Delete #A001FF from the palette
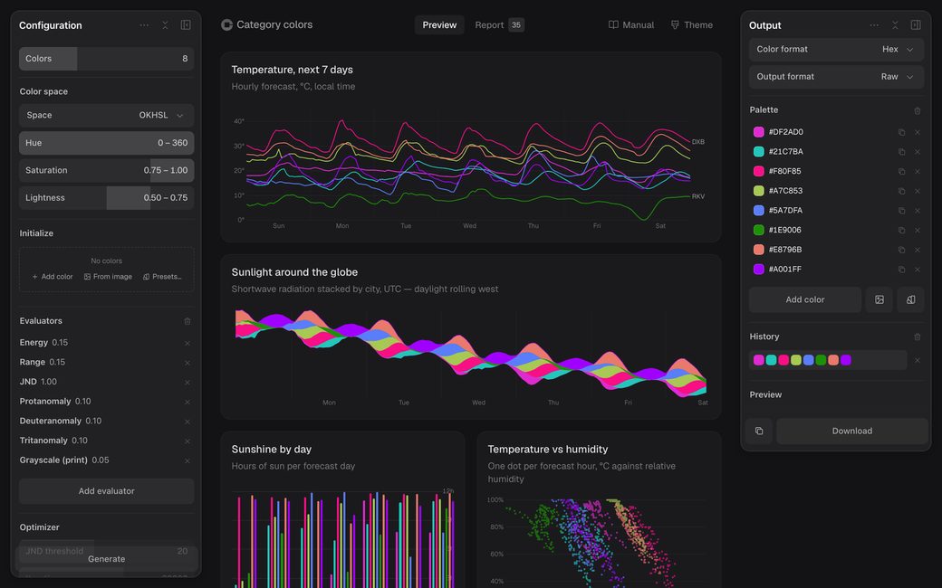942x588 pixels. [918, 270]
